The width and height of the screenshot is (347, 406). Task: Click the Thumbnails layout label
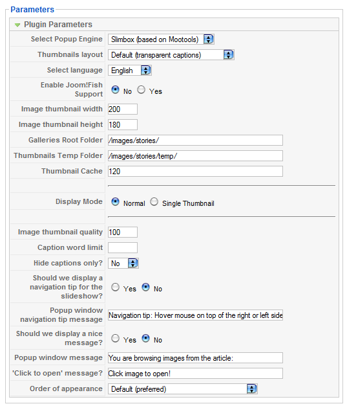tap(70, 54)
